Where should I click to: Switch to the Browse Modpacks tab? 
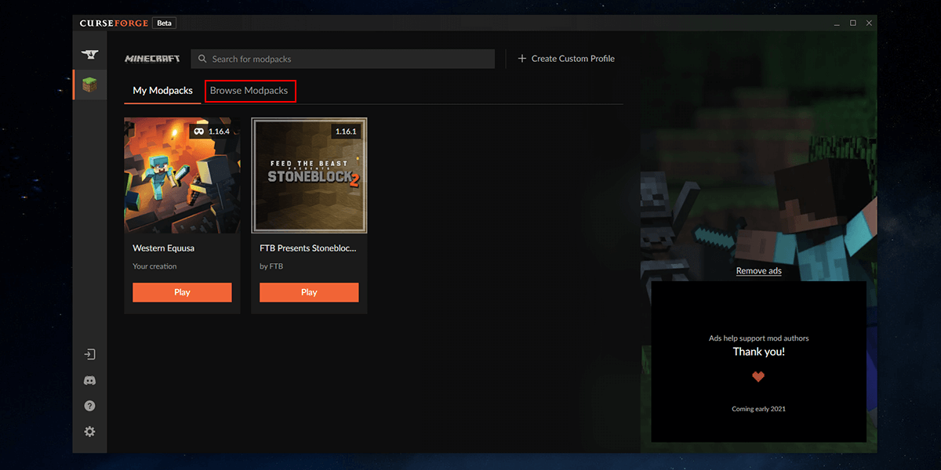tap(250, 91)
